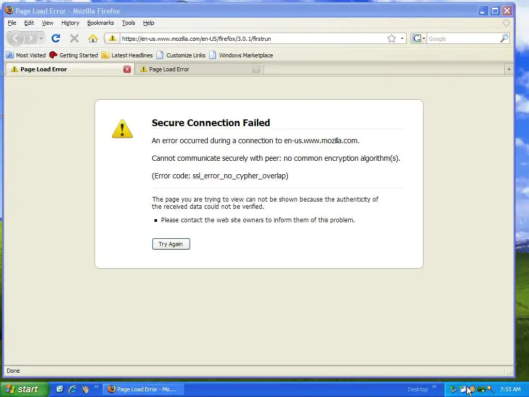529x397 pixels.
Task: Open the Tools menu
Action: (x=129, y=23)
